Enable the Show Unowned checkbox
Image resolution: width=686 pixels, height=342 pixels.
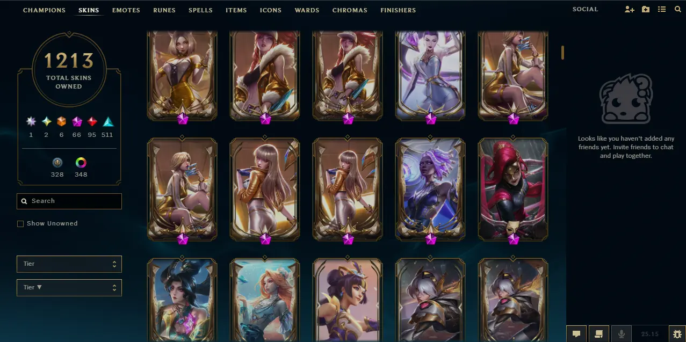(20, 224)
